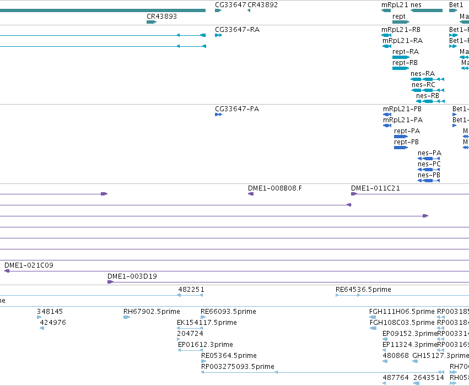Select the mRpL21-RA transcript label
The image size is (469, 386).
pyautogui.click(x=403, y=41)
